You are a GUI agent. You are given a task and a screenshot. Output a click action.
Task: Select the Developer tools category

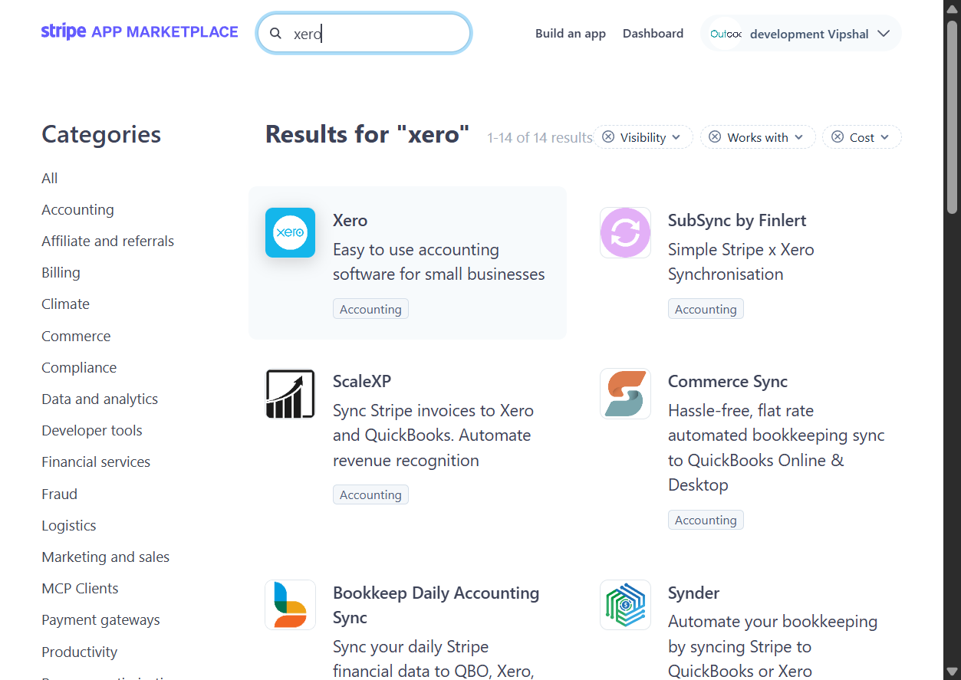92,431
